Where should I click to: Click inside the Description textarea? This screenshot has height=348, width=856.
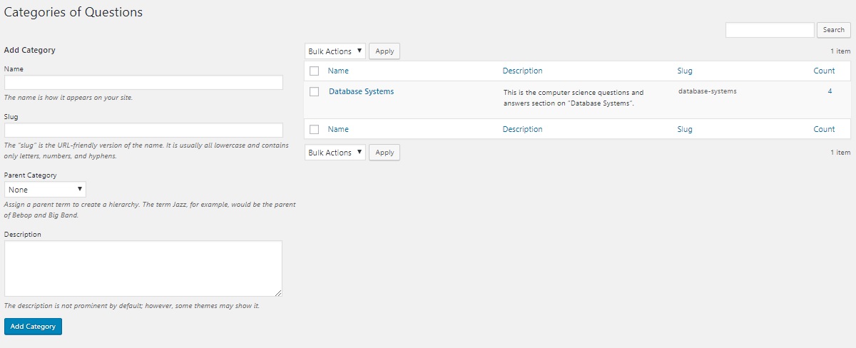click(x=143, y=268)
